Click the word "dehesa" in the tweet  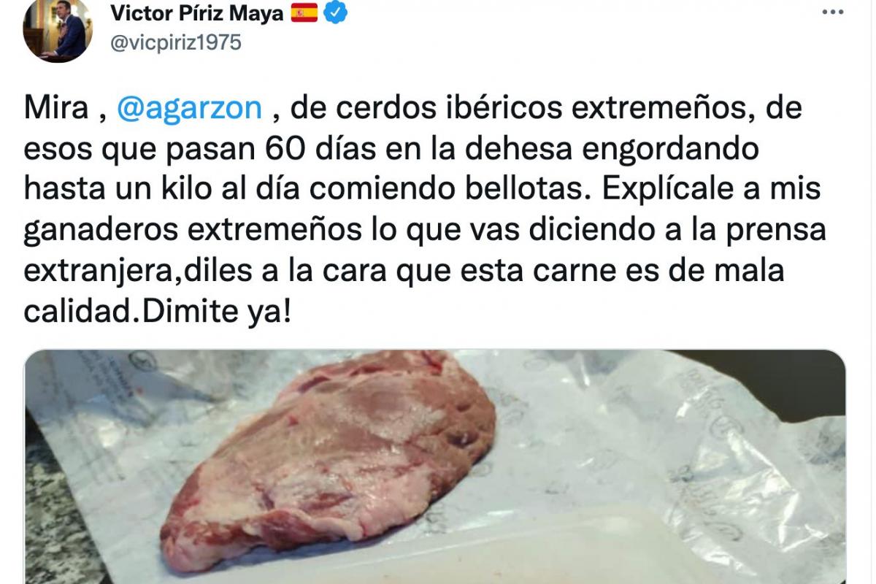(535, 149)
